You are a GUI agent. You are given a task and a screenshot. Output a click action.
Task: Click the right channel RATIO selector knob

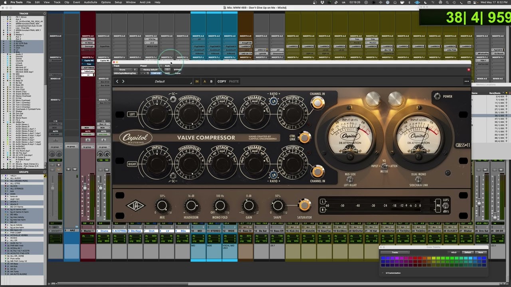pyautogui.click(x=274, y=175)
